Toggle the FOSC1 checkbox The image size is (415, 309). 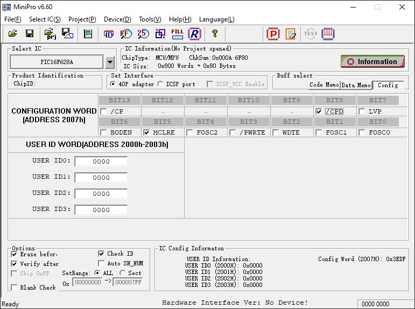319,132
